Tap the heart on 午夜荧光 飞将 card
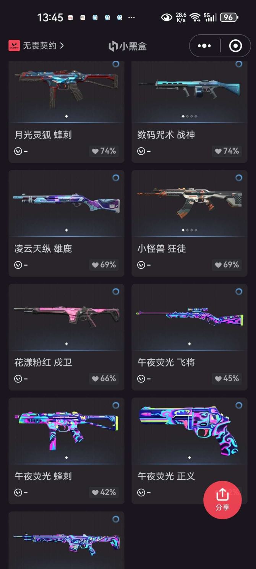The width and height of the screenshot is (256, 569). (x=227, y=378)
